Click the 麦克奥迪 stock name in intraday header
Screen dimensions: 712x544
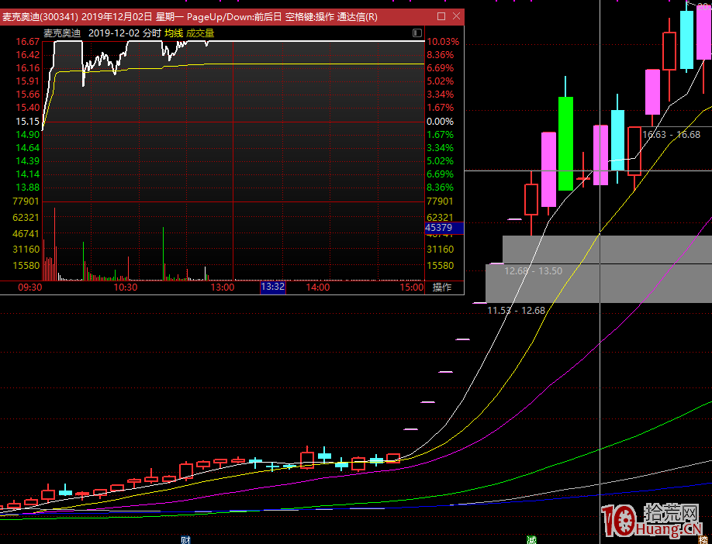point(62,33)
